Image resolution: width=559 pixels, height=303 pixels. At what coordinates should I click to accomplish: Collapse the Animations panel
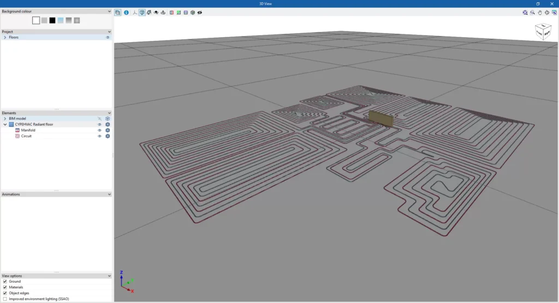pyautogui.click(x=109, y=194)
